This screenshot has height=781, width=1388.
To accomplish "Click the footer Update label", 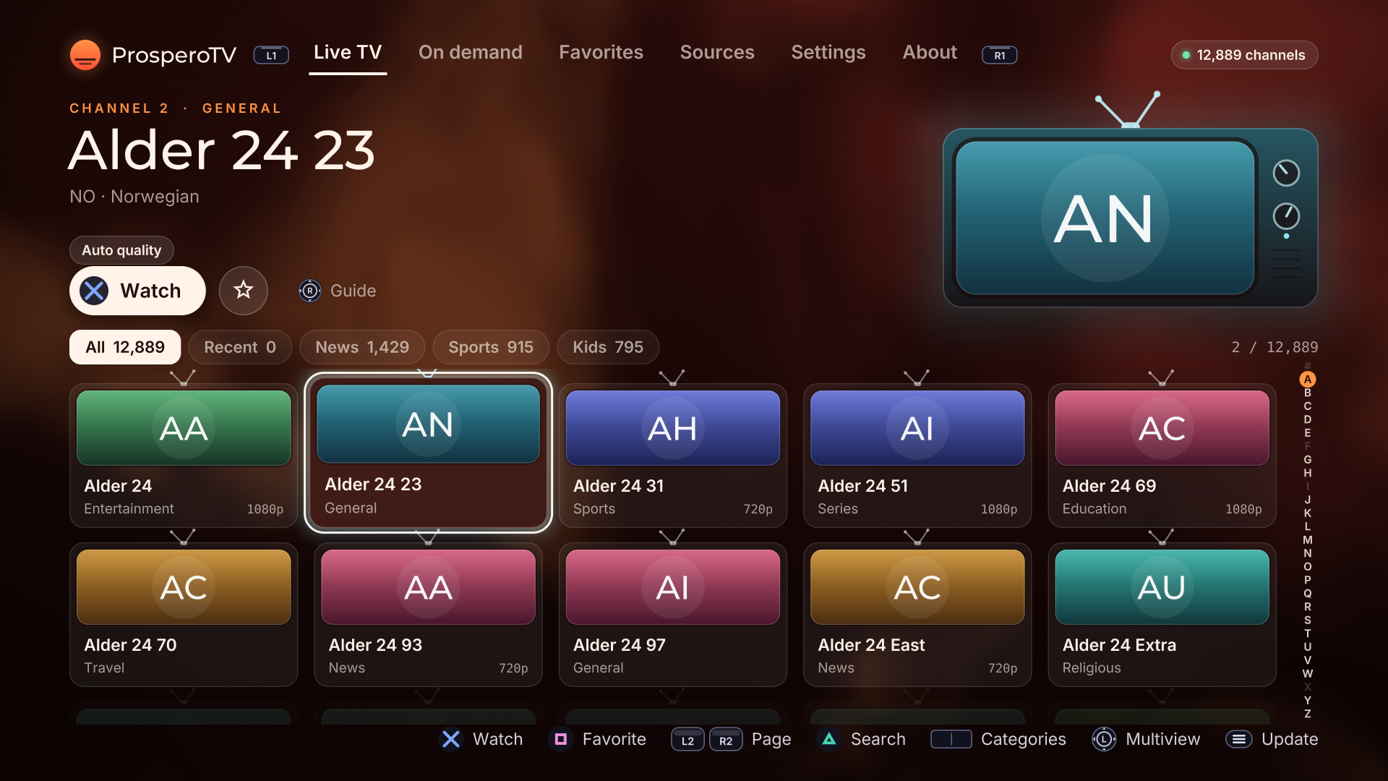I will point(1290,739).
